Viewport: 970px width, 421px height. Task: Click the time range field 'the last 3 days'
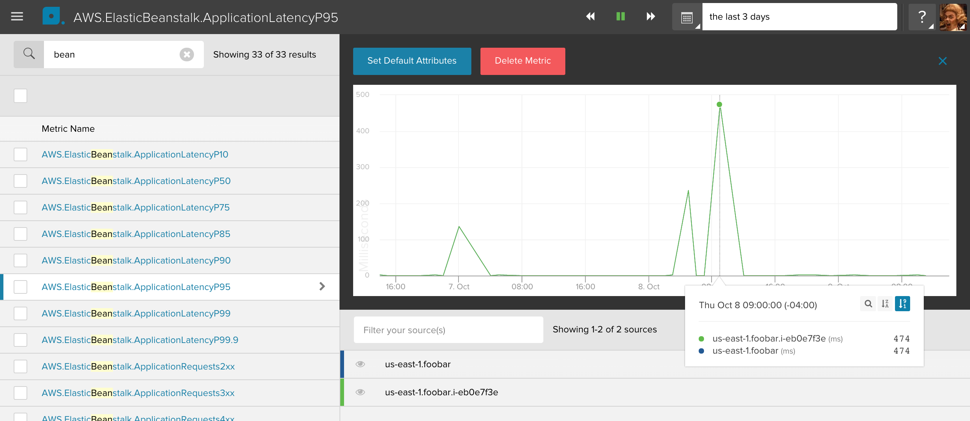coord(799,17)
